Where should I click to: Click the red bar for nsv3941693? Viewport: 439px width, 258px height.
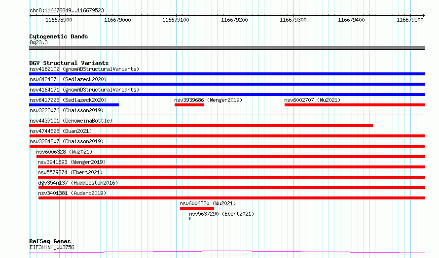point(231,167)
